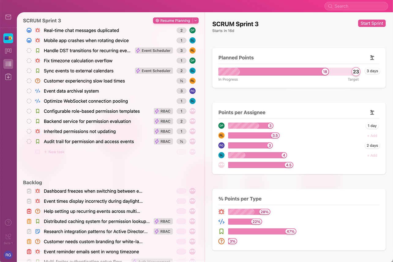Open points estimate of Handle DST task
Image resolution: width=393 pixels, height=262 pixels.
(x=182, y=51)
